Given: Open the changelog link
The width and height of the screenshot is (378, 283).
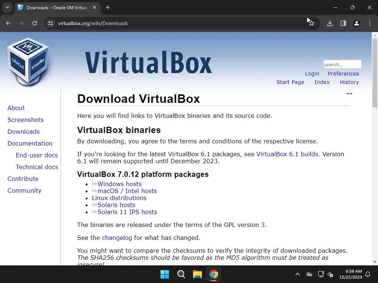Looking at the screenshot, I should (117, 238).
